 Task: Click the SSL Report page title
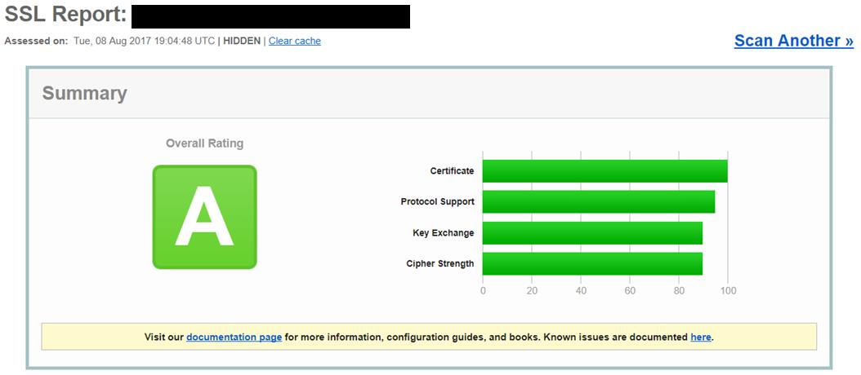click(x=65, y=16)
